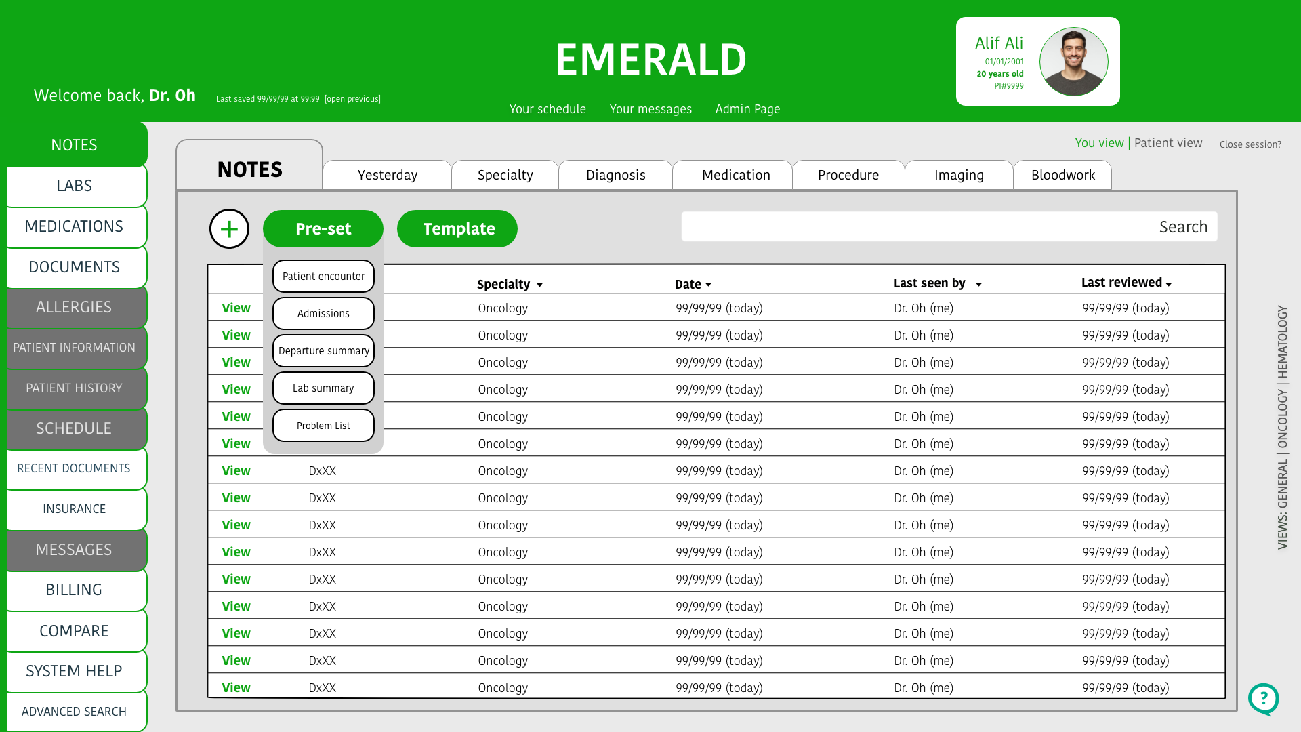Click the plus icon to add a note

tap(229, 229)
